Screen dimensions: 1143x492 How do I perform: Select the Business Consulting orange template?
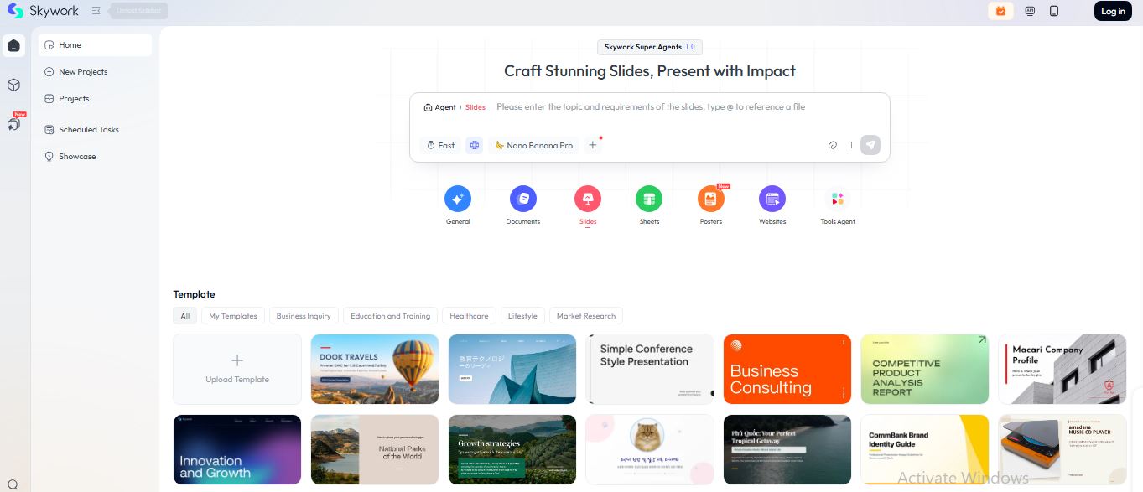click(787, 370)
